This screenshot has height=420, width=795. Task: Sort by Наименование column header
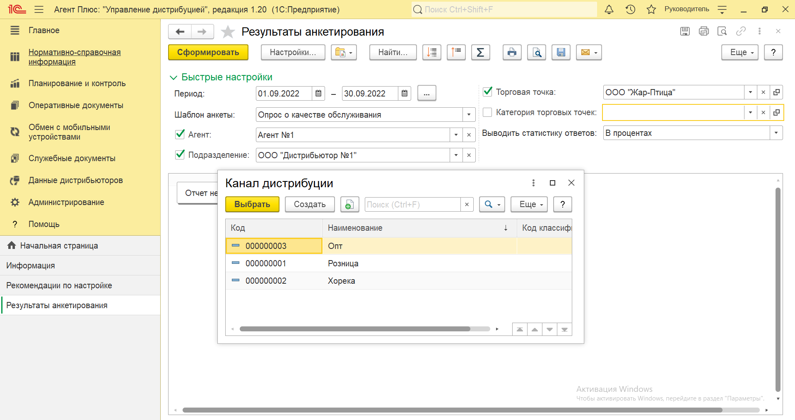[x=419, y=228]
